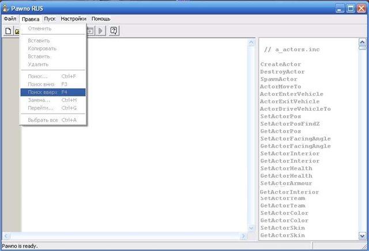Click the compile-and-run icon beside the play arrow
Image resolution: width=369 pixels, height=251 pixels.
coord(91,31)
